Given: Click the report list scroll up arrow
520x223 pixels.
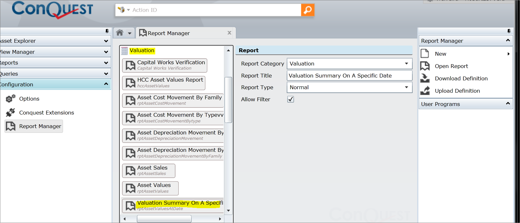Looking at the screenshot, I should point(228,50).
